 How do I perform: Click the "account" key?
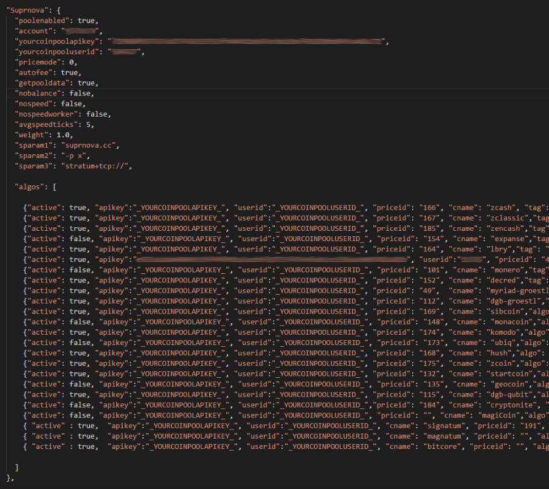(33, 31)
